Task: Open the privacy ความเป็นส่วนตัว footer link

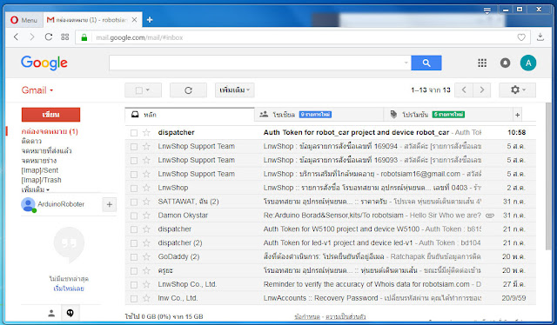Action: coord(346,316)
